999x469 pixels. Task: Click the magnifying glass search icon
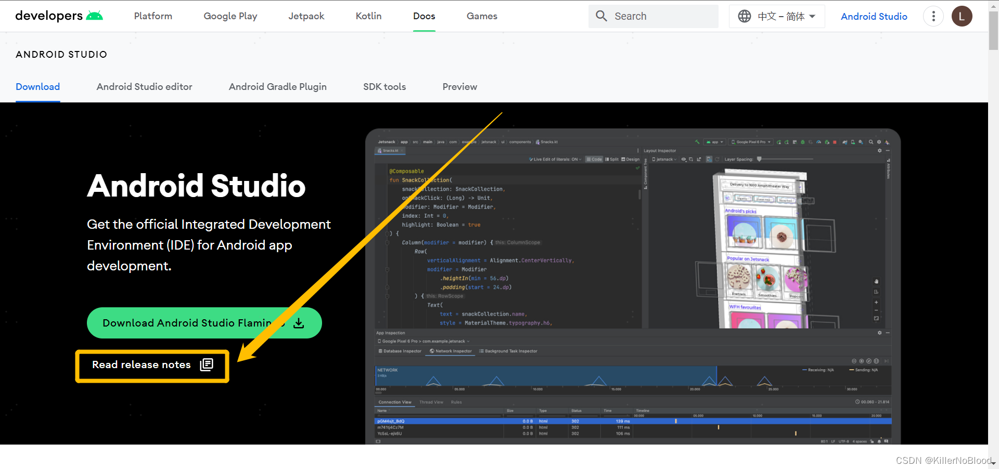[x=601, y=16]
